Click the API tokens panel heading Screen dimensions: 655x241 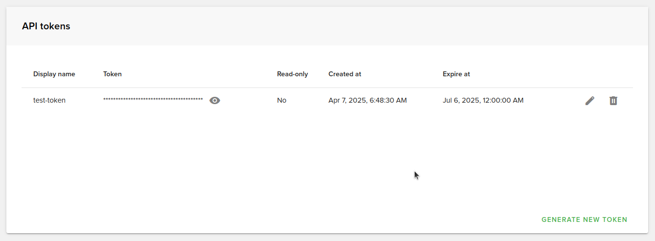point(46,26)
